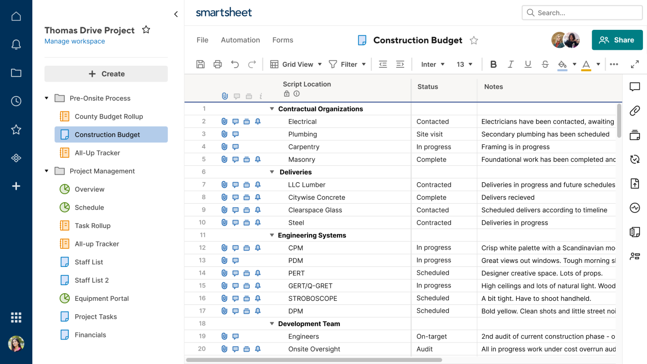
Task: Click the Publish icon in the right sidebar
Action: click(635, 183)
